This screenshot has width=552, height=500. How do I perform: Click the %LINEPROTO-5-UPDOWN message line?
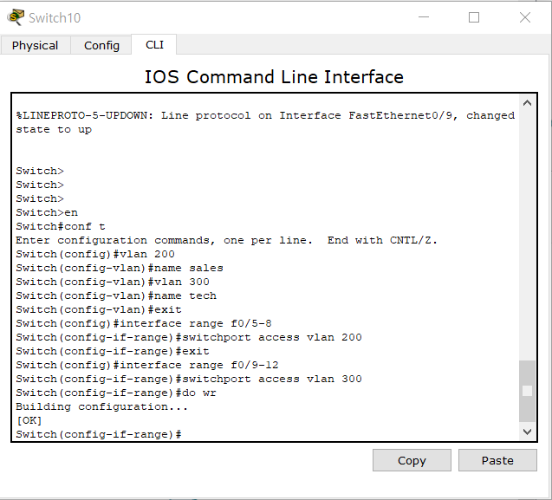[265, 122]
